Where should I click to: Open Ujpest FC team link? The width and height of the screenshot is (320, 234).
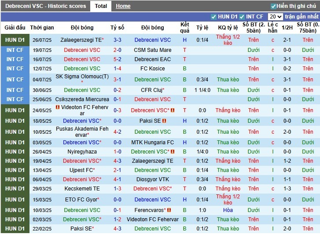click(81, 170)
